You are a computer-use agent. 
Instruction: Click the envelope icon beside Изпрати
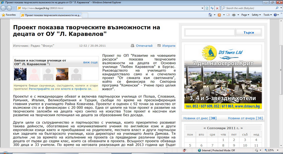pyautogui.click(x=159, y=46)
